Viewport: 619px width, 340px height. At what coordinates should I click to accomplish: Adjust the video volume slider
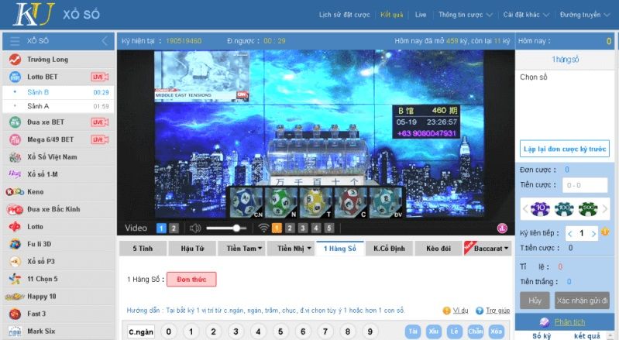(x=226, y=228)
